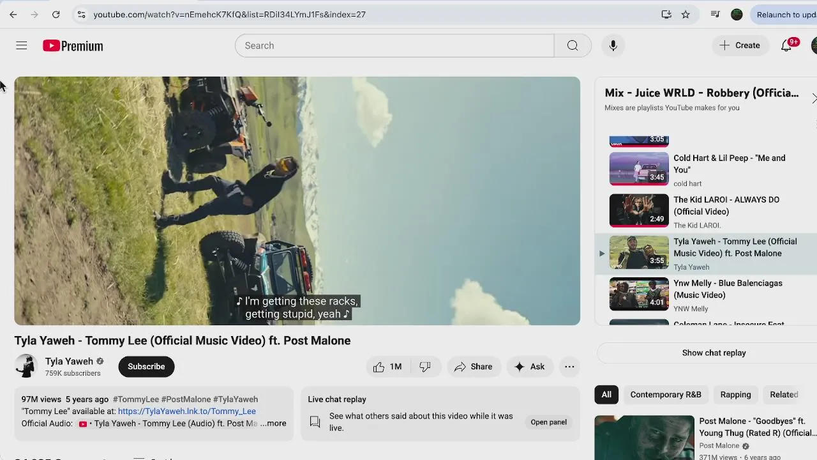Image resolution: width=817 pixels, height=460 pixels.
Task: Open Tyla Yaweh channel avatar
Action: (26, 366)
